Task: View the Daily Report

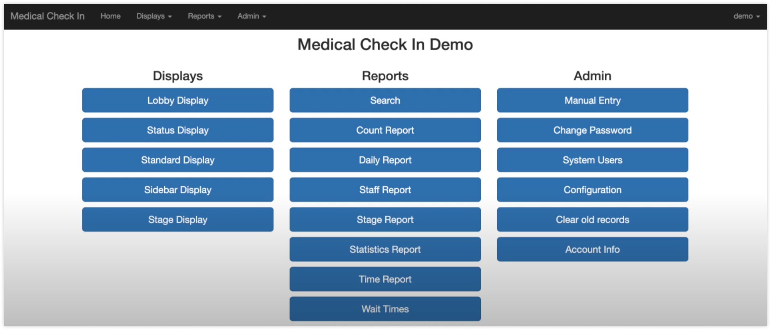Action: click(x=385, y=160)
